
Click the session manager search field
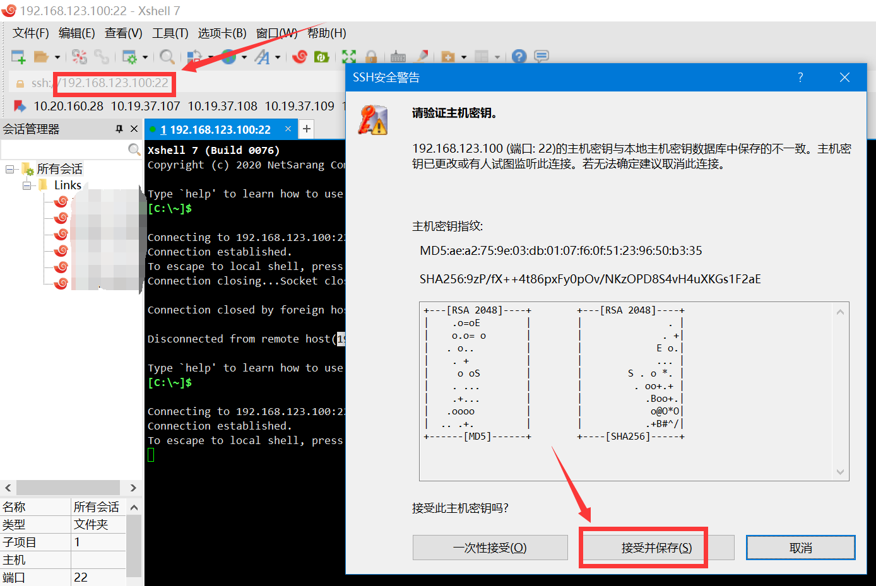(x=64, y=149)
